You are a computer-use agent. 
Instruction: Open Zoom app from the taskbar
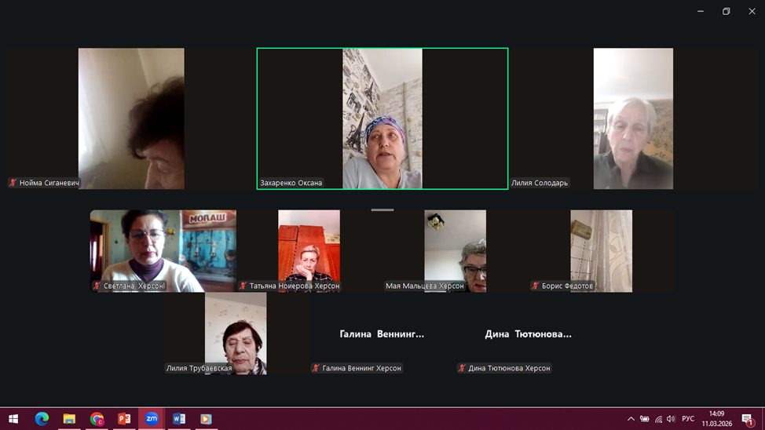[152, 419]
